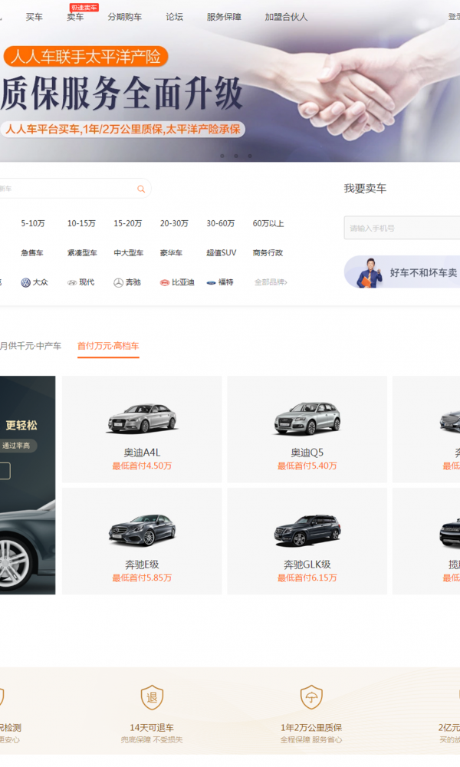Open the 卖车 navigation menu item
This screenshot has width=460, height=767.
(x=75, y=16)
